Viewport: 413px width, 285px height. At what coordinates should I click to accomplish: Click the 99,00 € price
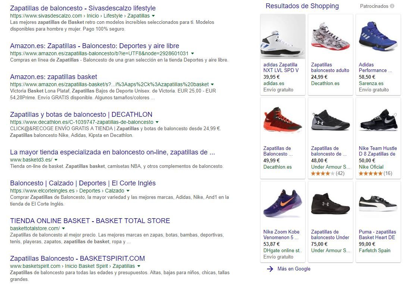(367, 244)
